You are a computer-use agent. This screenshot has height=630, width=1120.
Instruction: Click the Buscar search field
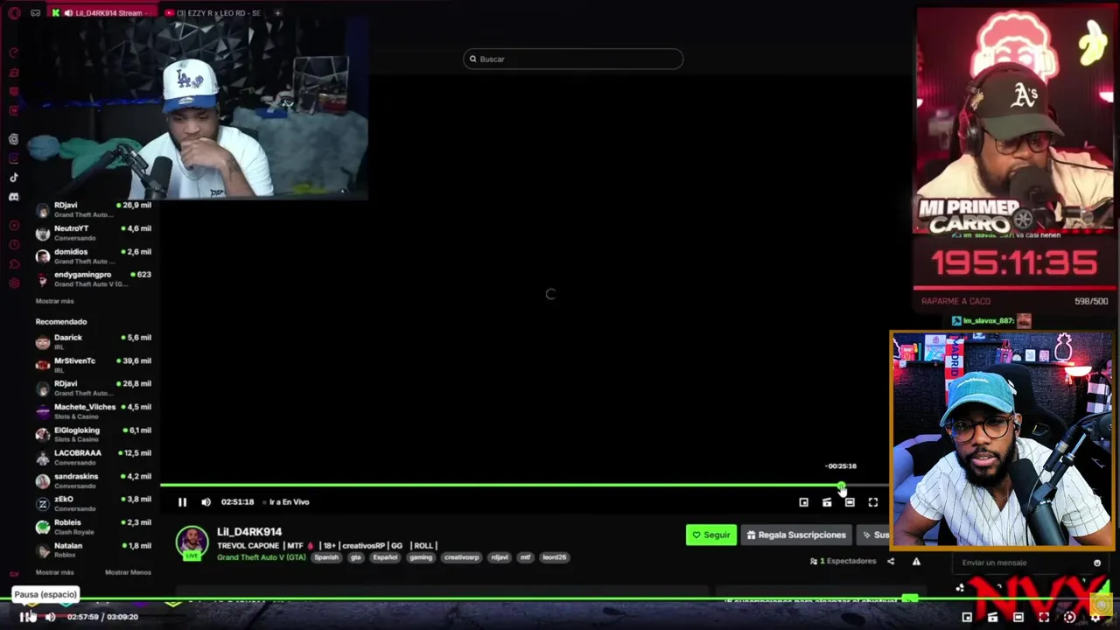click(573, 59)
